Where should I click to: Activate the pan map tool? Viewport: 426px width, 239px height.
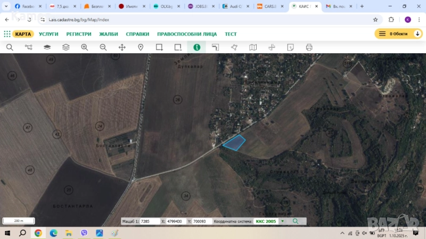pos(122,47)
